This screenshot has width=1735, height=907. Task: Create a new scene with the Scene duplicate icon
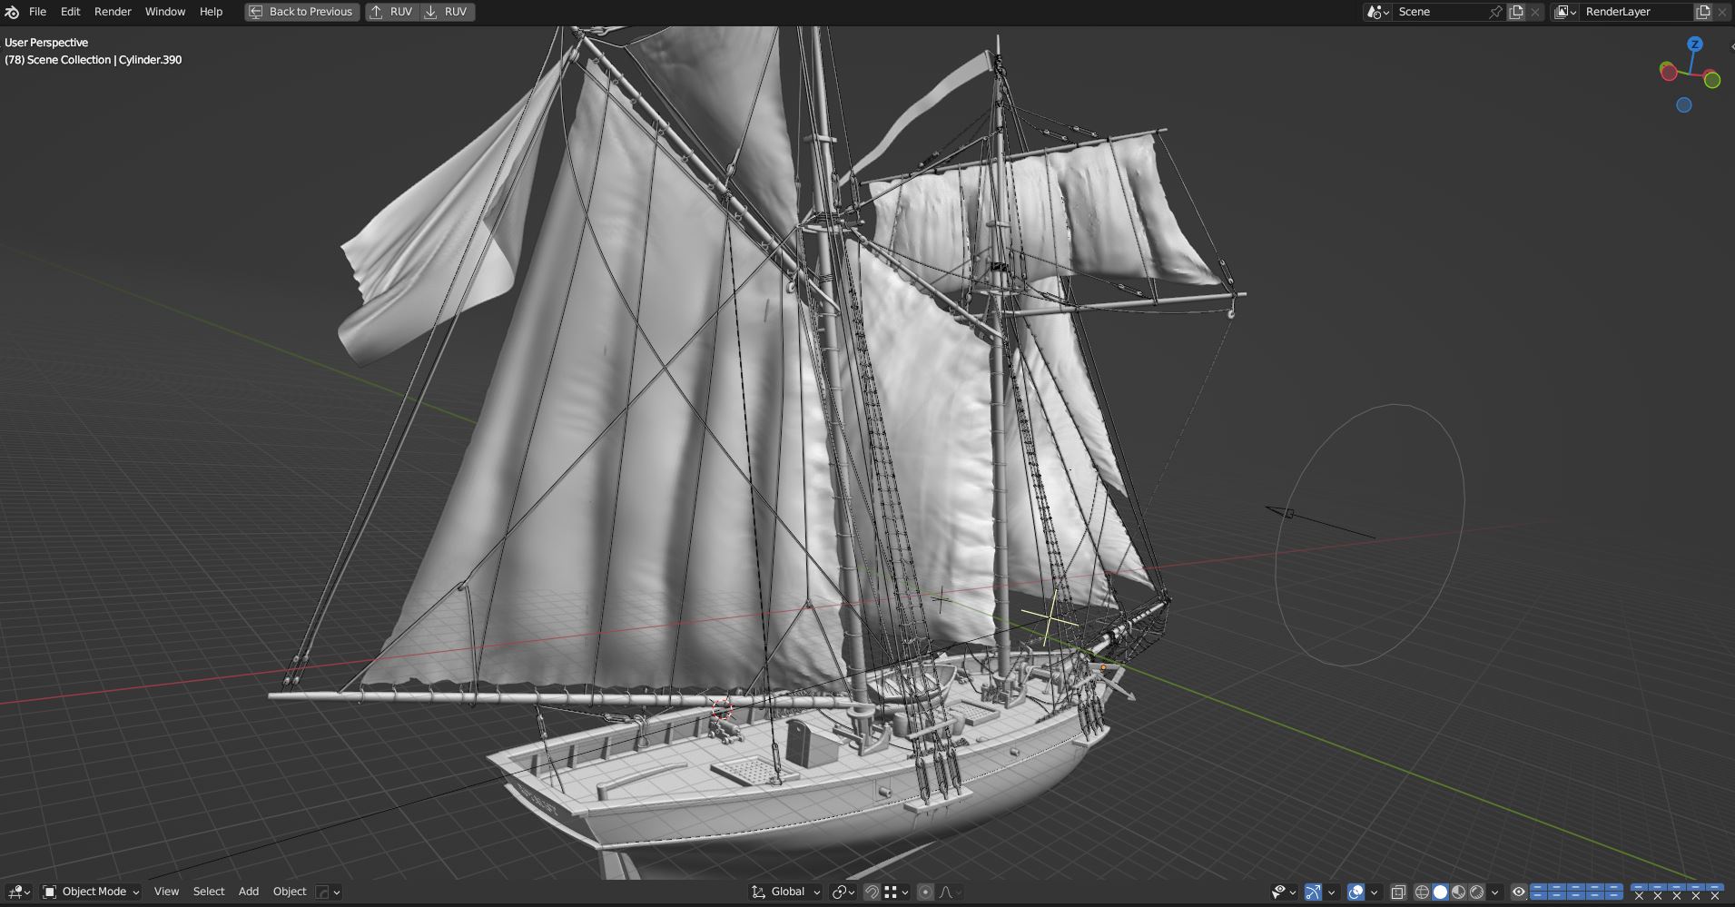coord(1516,12)
